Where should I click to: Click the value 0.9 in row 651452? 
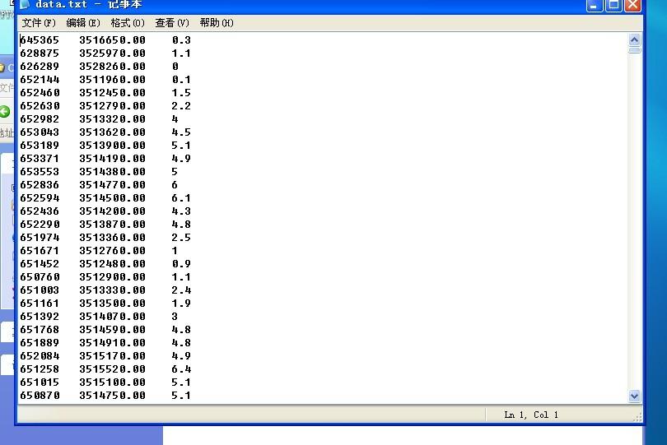pyautogui.click(x=181, y=264)
